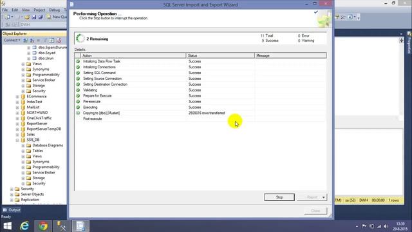This screenshot has width=412, height=232.
Task: Click the Connect Object Explorer icon
Action: (x=25, y=40)
